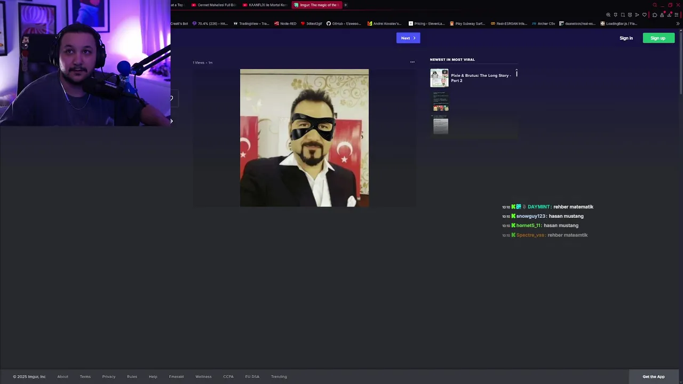Open the browser downloads icon

click(x=669, y=15)
